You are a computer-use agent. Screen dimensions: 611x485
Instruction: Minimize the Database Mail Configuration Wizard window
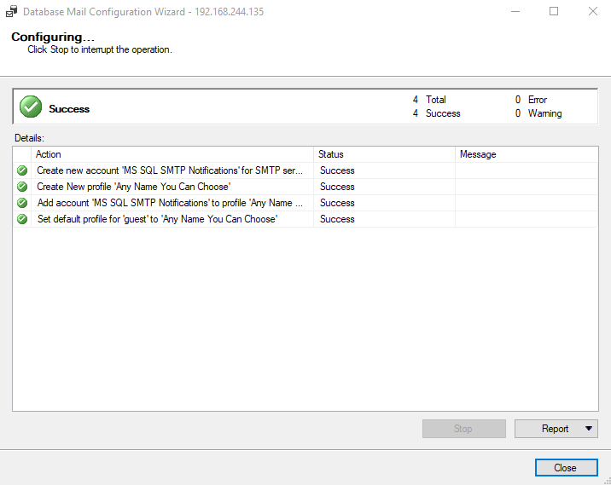(x=515, y=12)
